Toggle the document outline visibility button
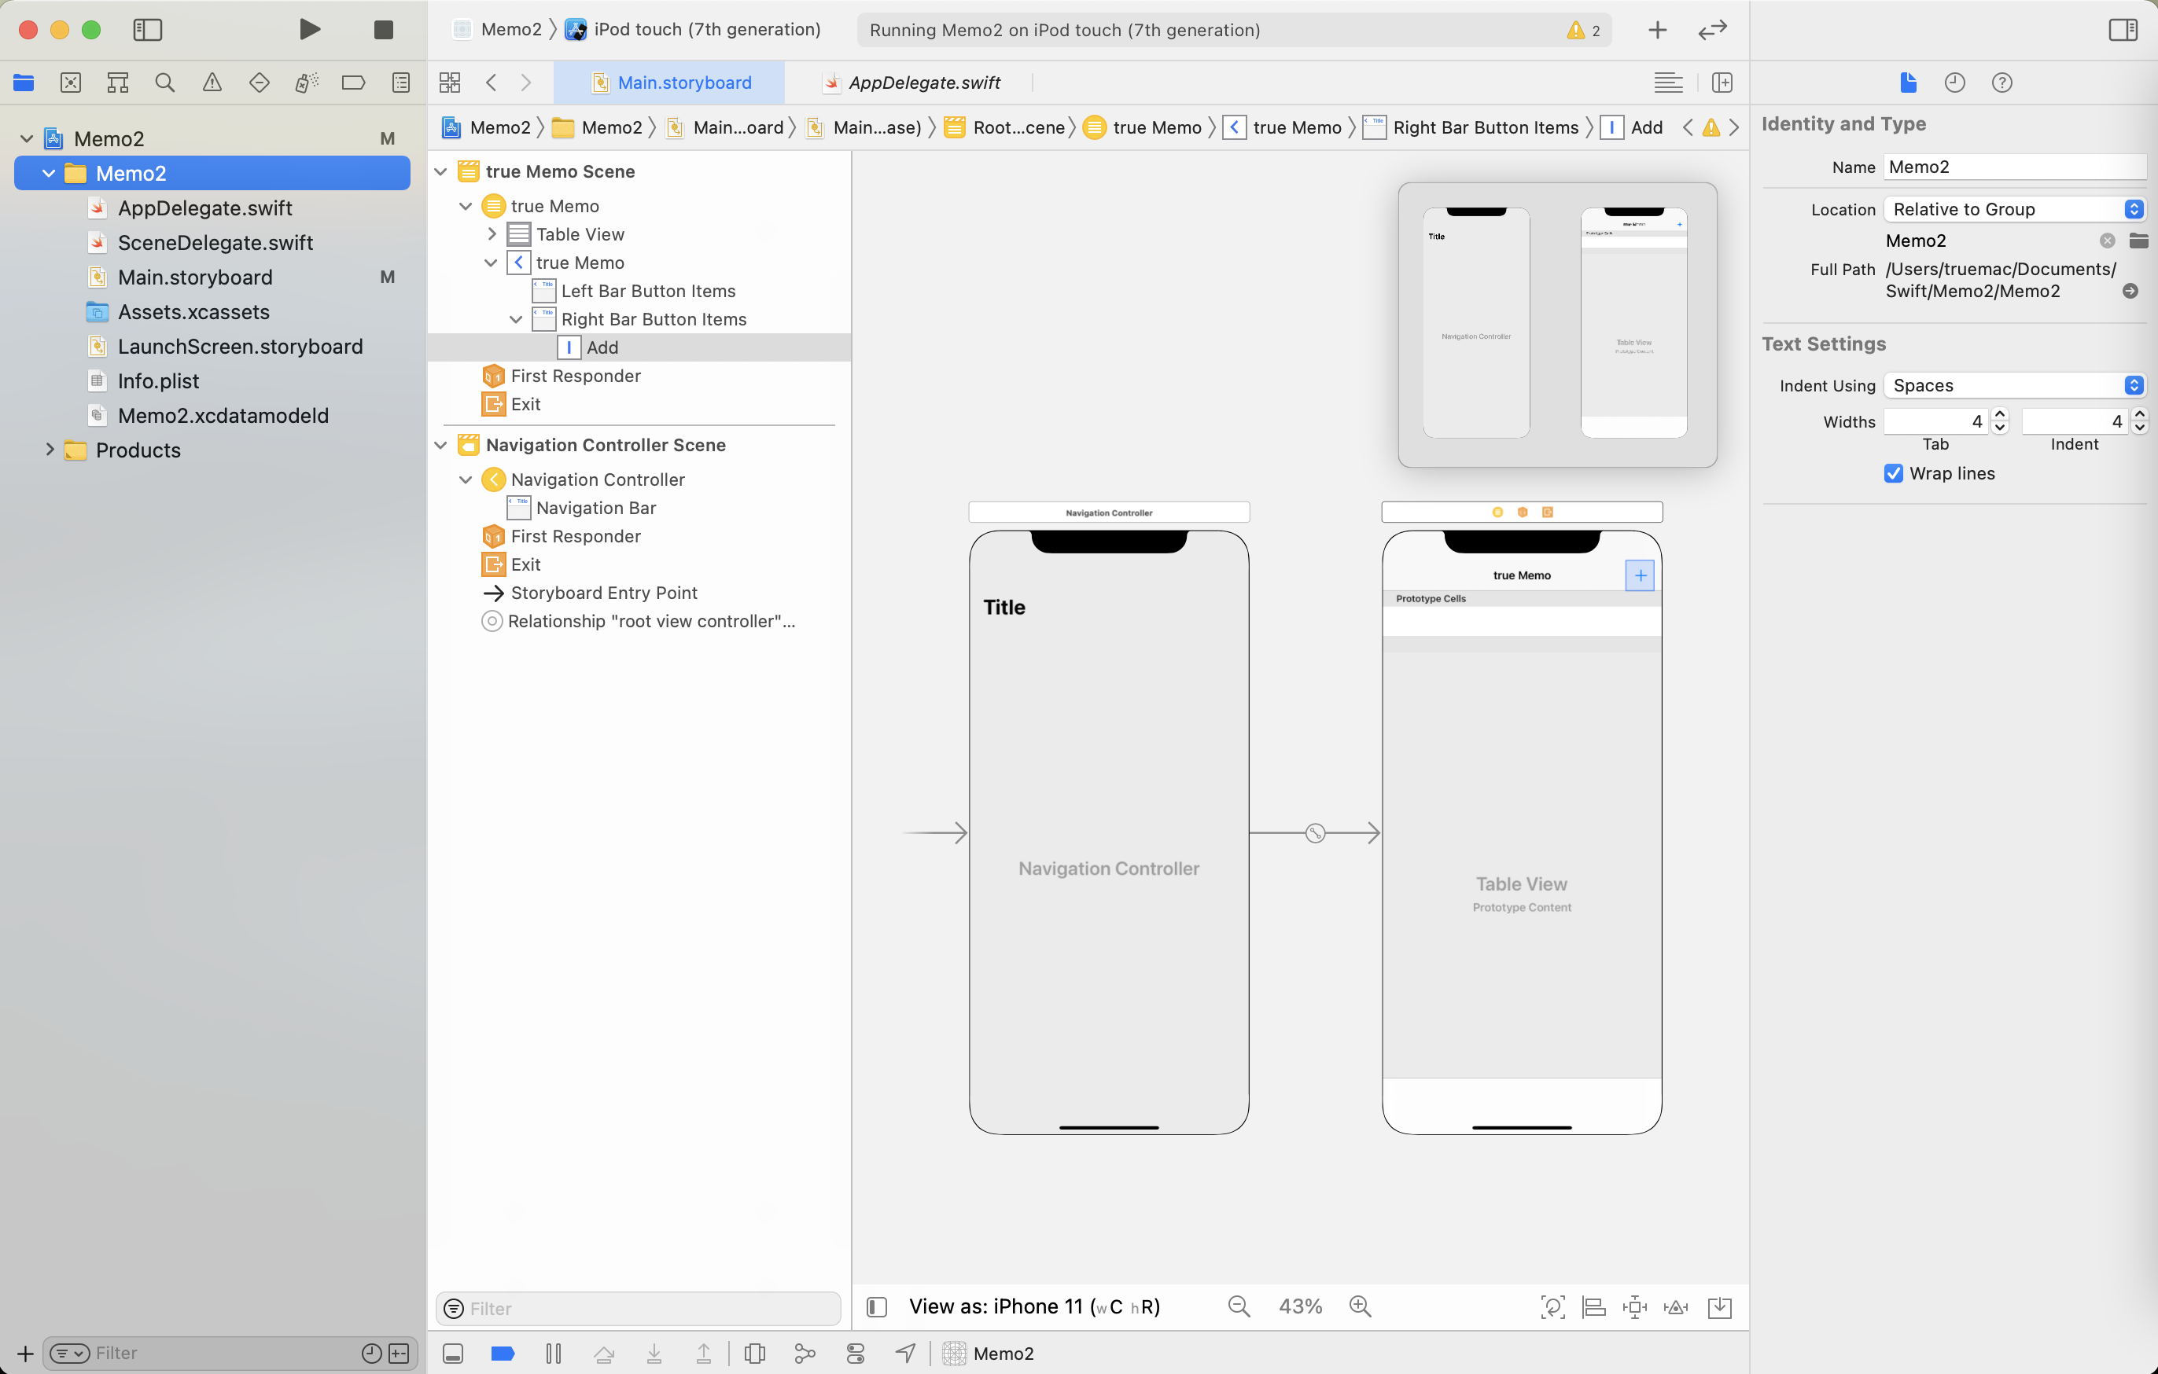Image resolution: width=2158 pixels, height=1374 pixels. tap(878, 1307)
